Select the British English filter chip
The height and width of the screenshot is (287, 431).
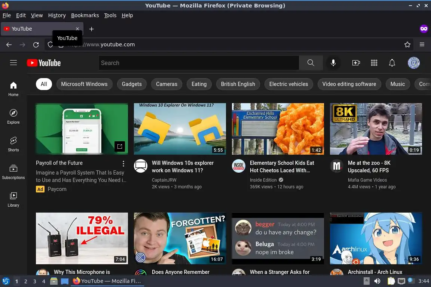tap(238, 84)
